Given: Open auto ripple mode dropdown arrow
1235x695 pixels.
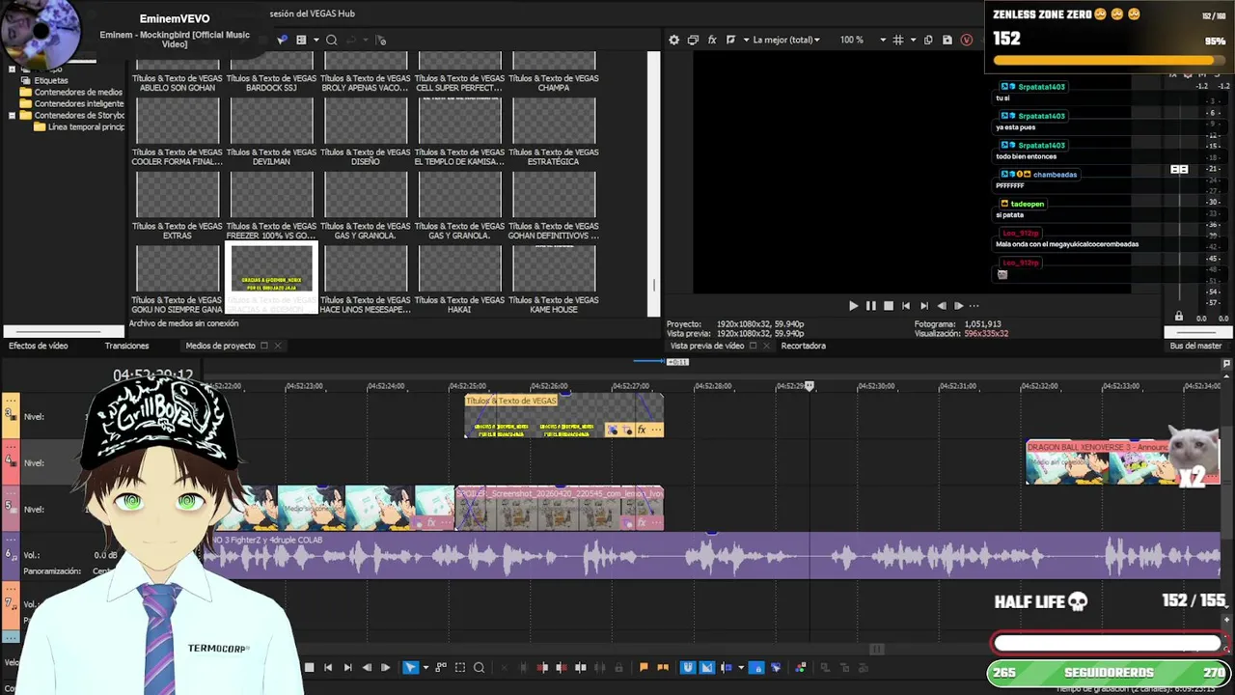Looking at the screenshot, I should [x=741, y=667].
